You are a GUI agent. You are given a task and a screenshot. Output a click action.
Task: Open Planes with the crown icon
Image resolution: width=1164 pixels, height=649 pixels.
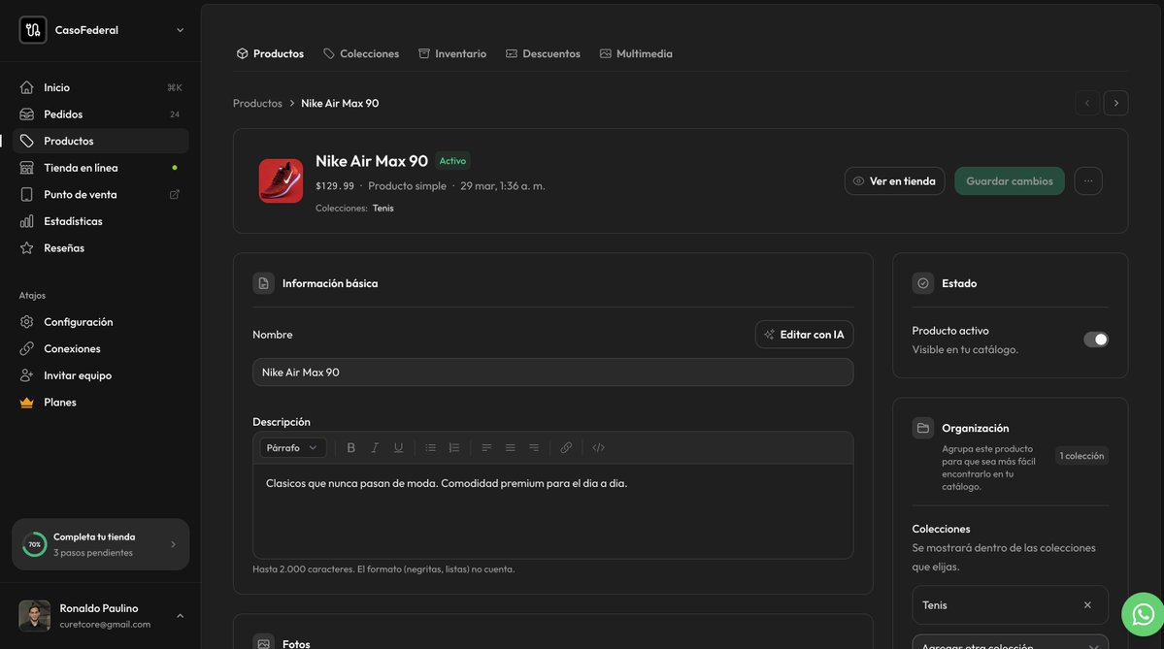100,402
